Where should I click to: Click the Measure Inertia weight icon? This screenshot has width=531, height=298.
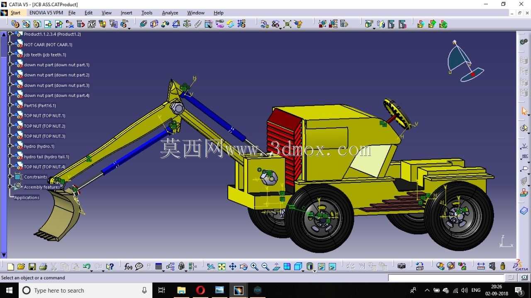click(503, 267)
